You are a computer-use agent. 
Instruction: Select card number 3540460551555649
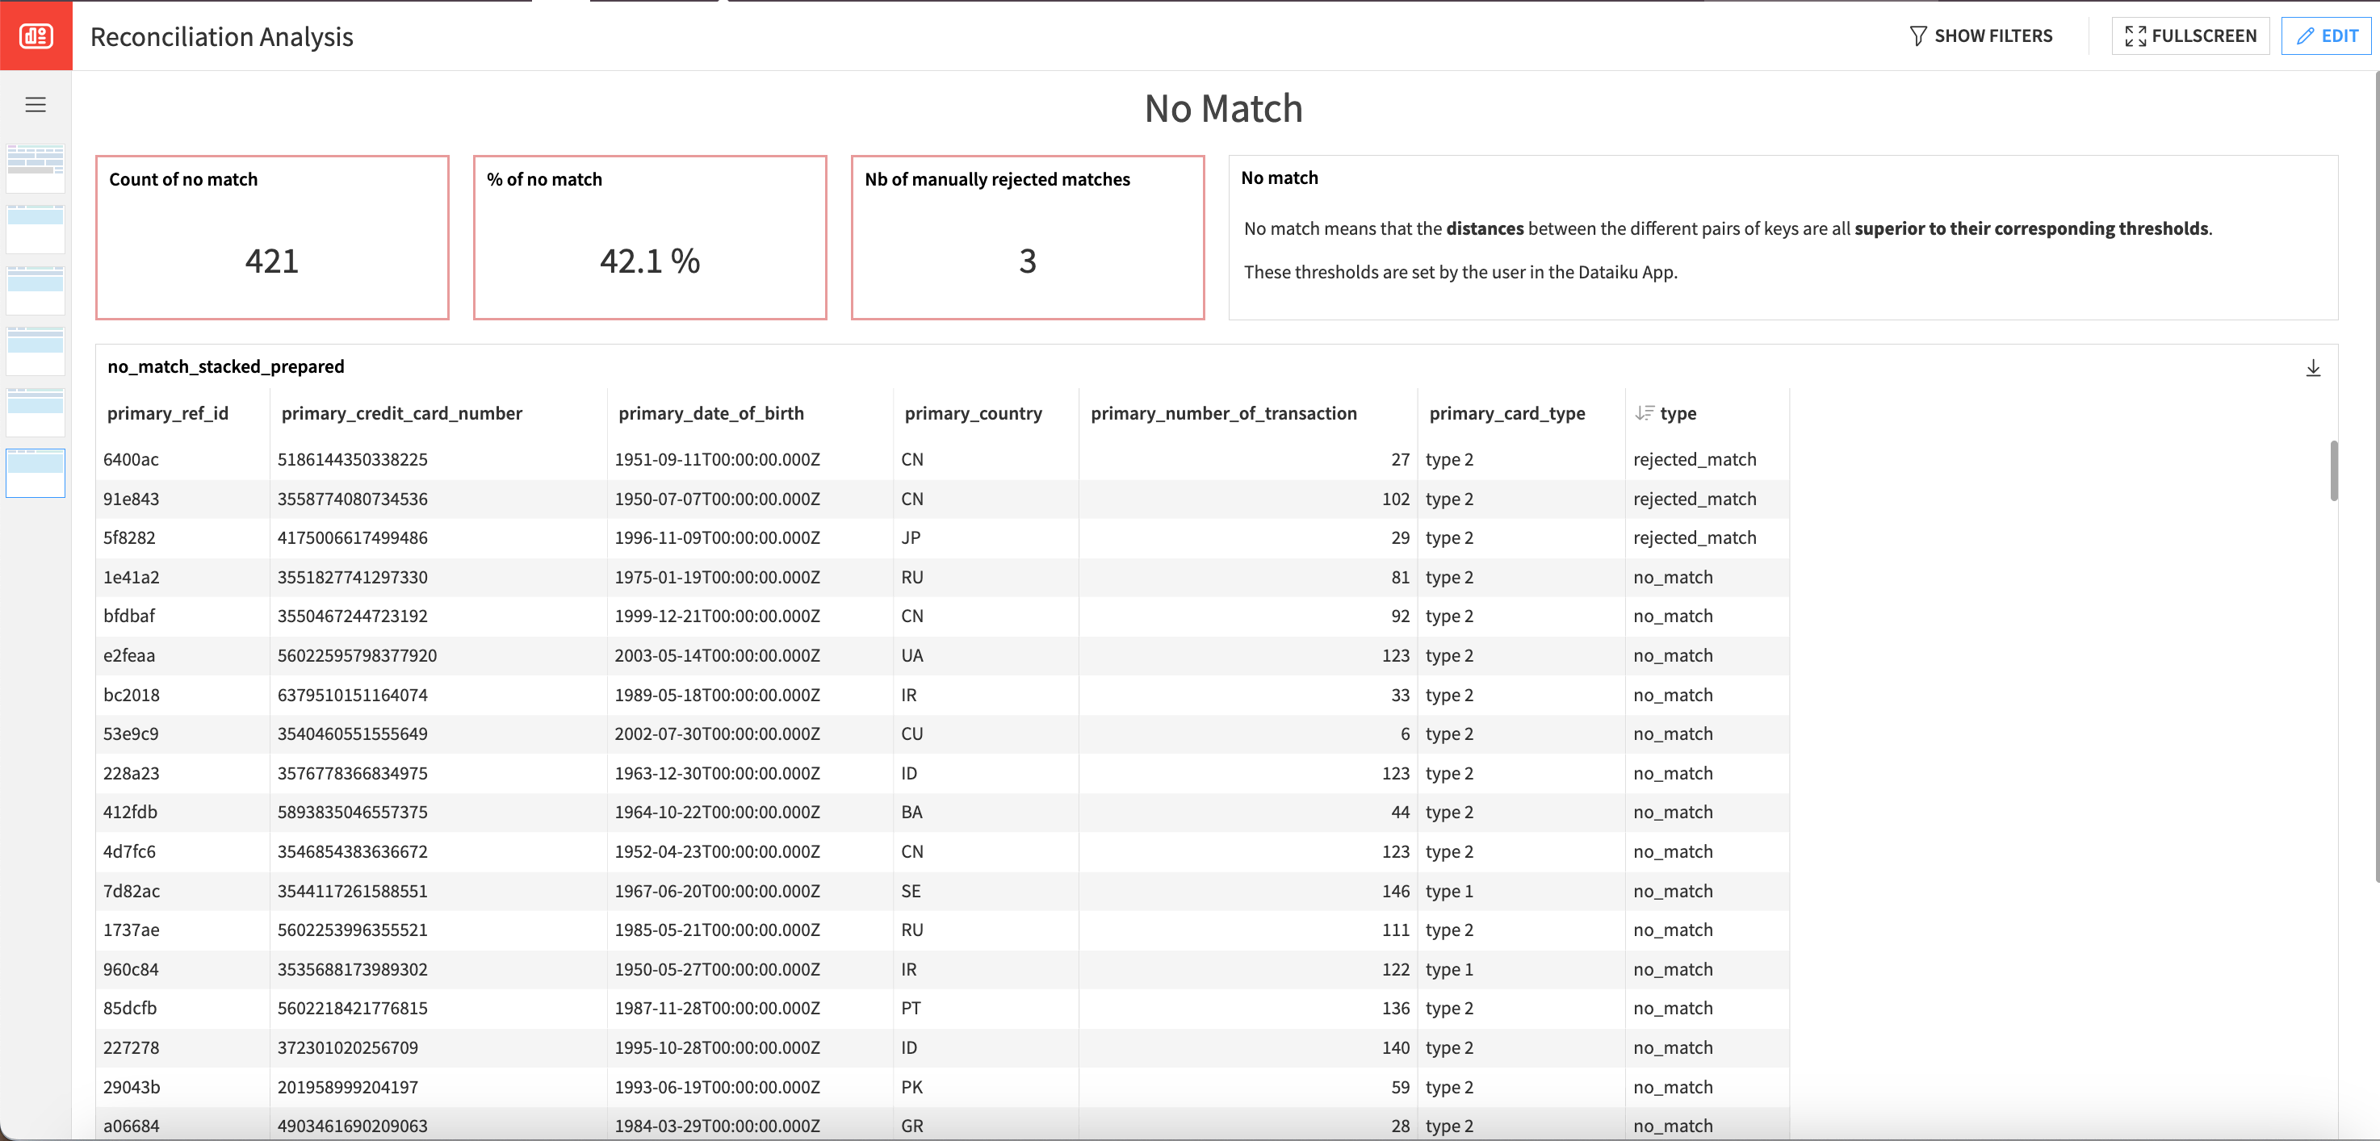(352, 733)
